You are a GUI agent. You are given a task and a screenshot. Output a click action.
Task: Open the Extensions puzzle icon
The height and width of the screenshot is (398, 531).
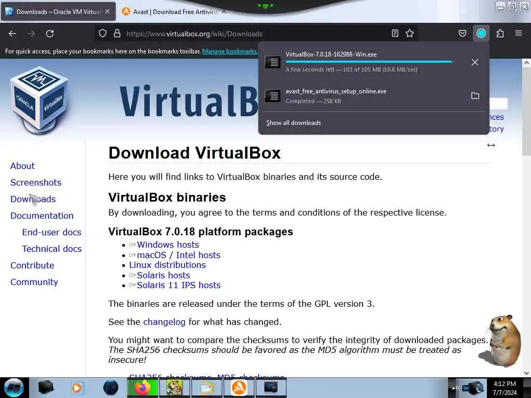coord(500,33)
